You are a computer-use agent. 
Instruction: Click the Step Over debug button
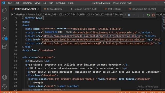pos(134,15)
